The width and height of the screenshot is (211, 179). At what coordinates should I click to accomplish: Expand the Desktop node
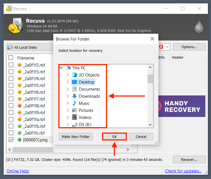68,82
